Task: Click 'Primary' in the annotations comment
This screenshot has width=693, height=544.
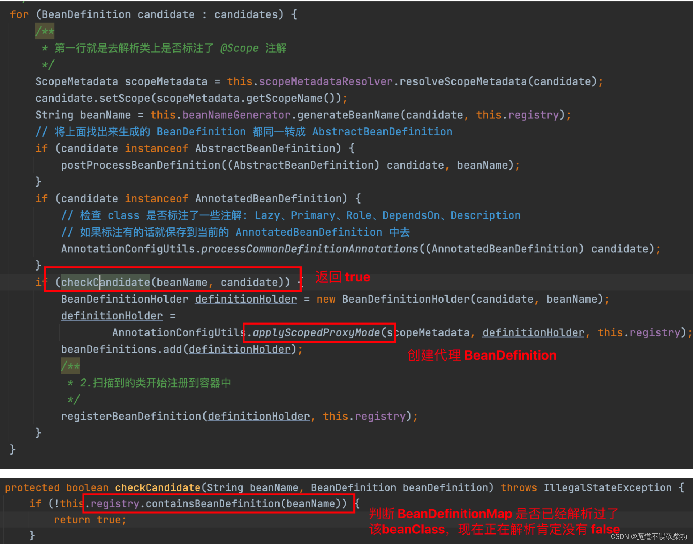Action: click(x=313, y=215)
